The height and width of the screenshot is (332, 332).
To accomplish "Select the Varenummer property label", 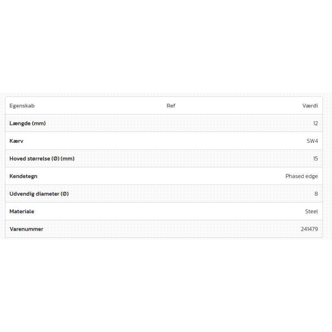I will click(x=26, y=229).
